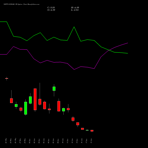Select the 15 Jun date label

(x=77, y=141)
